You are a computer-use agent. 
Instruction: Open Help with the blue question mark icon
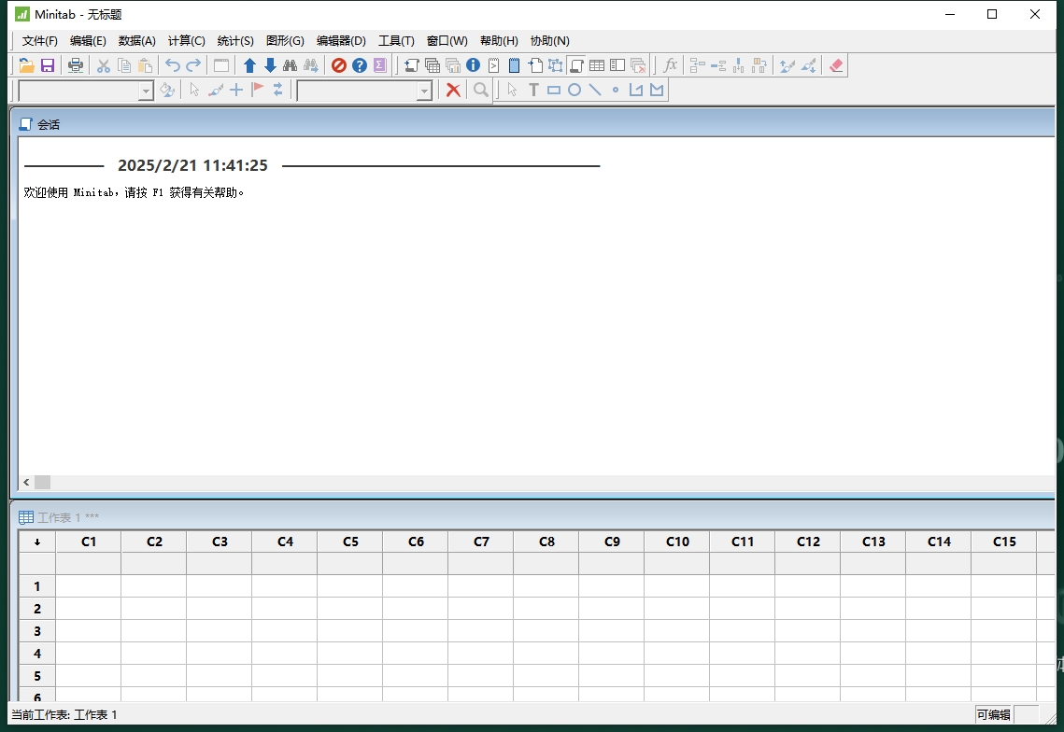[360, 65]
